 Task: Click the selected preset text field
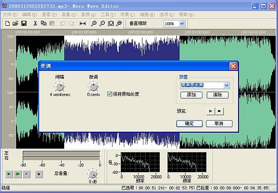pos(202,85)
